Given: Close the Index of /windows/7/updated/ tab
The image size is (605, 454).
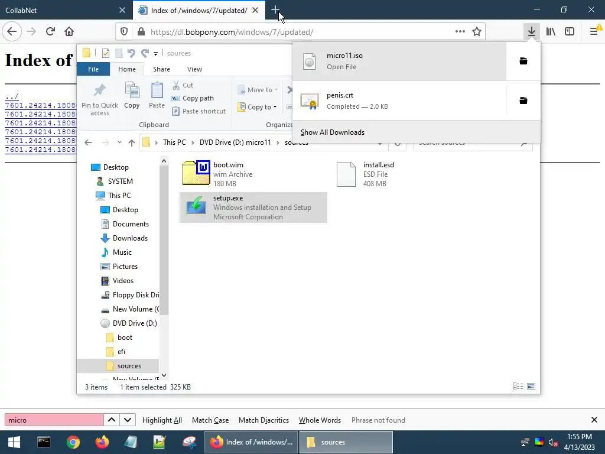Looking at the screenshot, I should (x=255, y=11).
